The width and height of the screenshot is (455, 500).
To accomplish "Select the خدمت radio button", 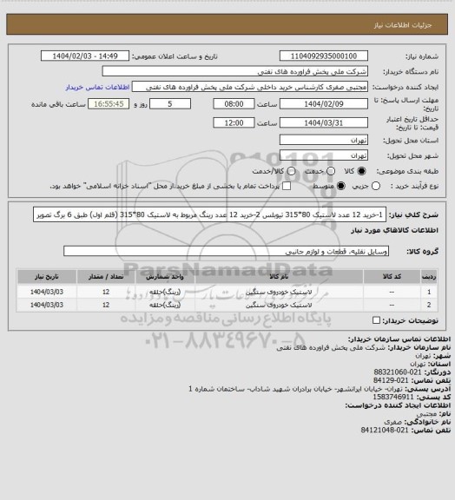I will coord(331,171).
